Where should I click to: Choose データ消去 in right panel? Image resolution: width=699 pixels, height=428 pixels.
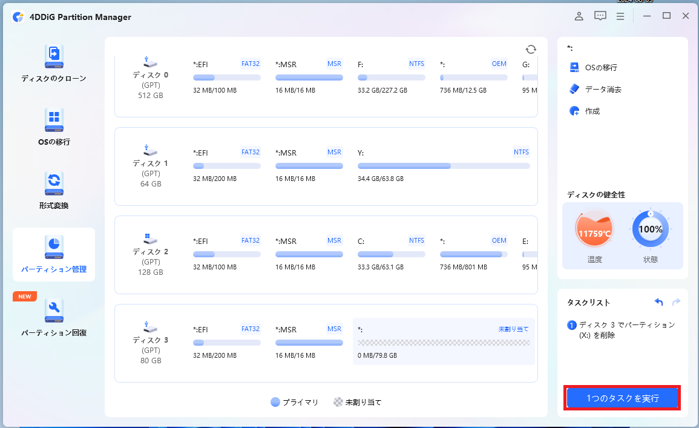[x=596, y=89]
